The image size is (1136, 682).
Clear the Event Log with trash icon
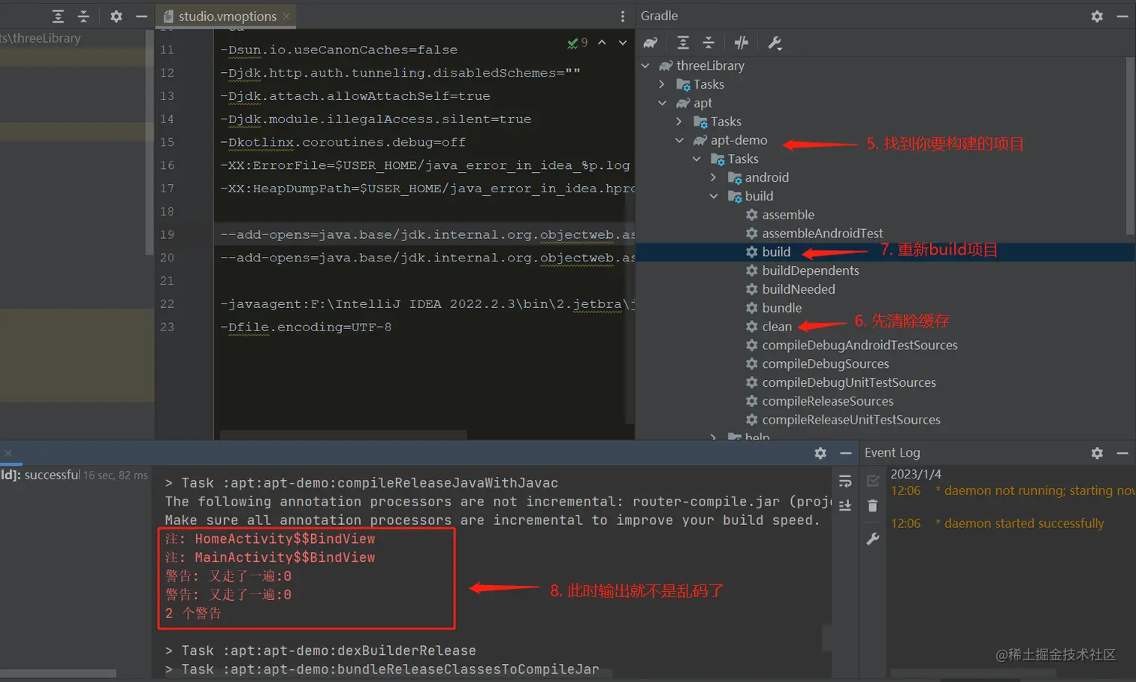coord(872,505)
